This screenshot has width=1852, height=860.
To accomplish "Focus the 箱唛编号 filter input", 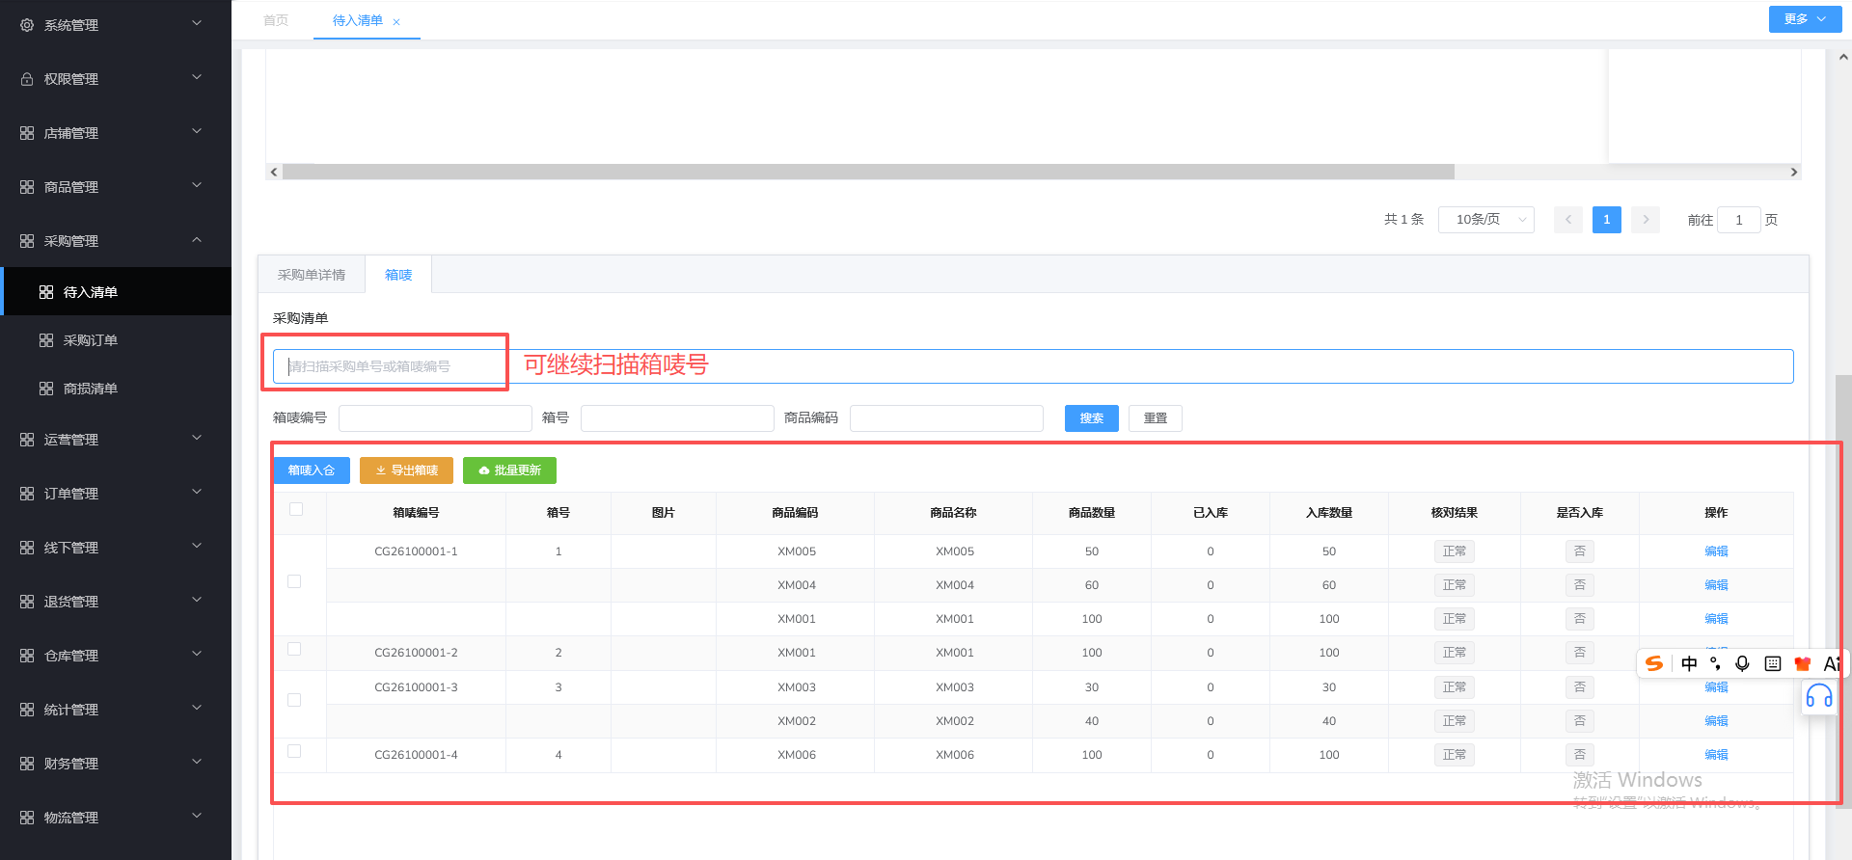I will (x=435, y=418).
